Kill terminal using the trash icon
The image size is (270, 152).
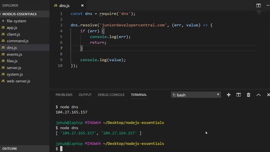pyautogui.click(x=248, y=95)
